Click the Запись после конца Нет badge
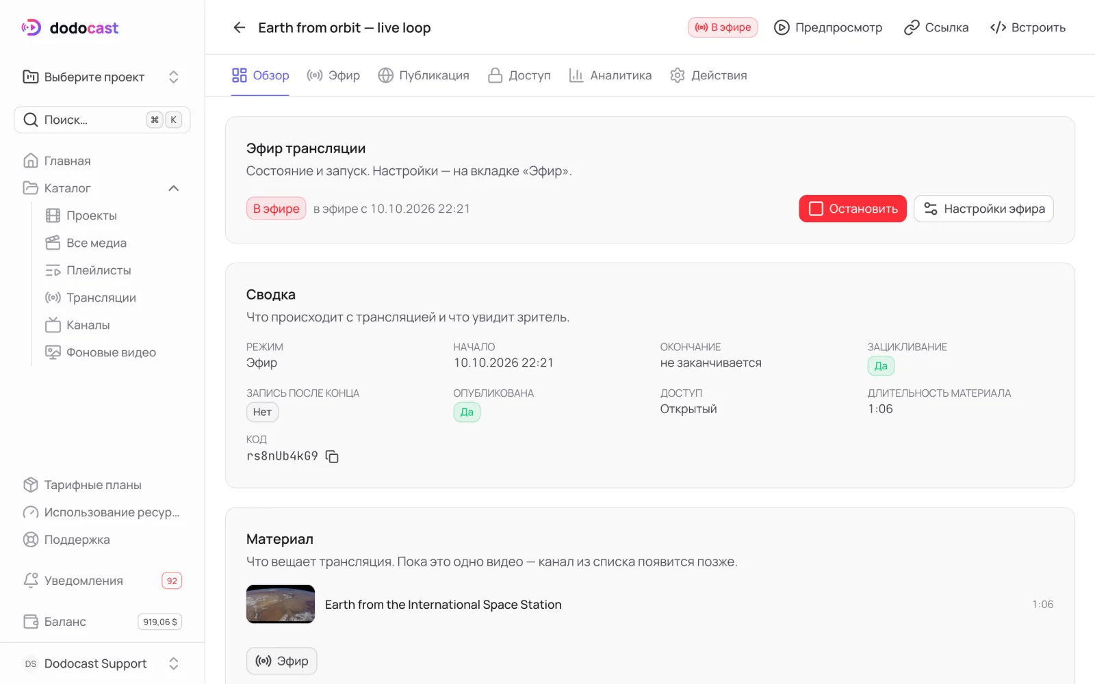This screenshot has height=684, width=1095. 262,412
